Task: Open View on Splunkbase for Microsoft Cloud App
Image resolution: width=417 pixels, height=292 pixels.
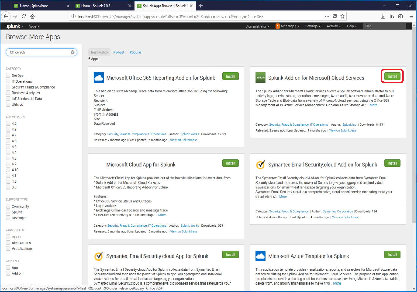Action: point(184,231)
